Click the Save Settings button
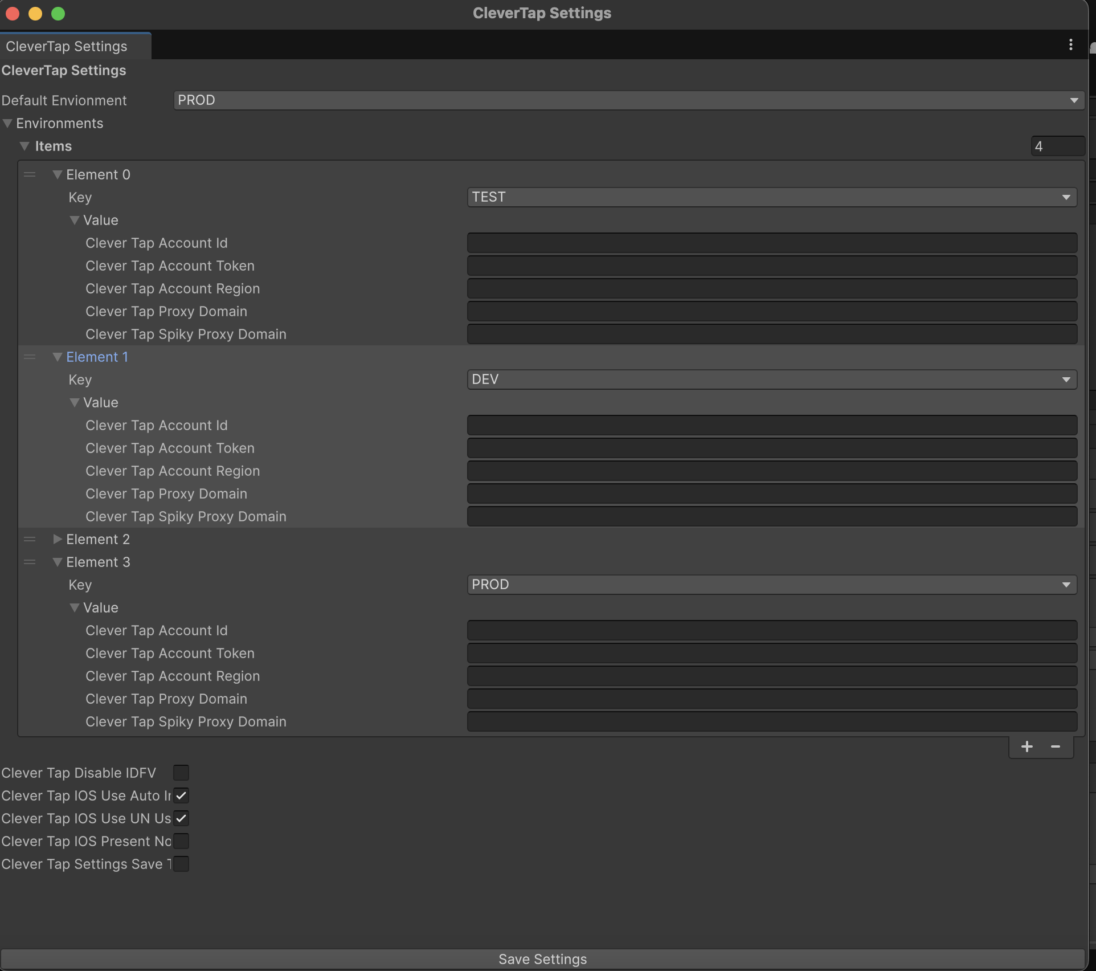The image size is (1096, 971). point(542,959)
